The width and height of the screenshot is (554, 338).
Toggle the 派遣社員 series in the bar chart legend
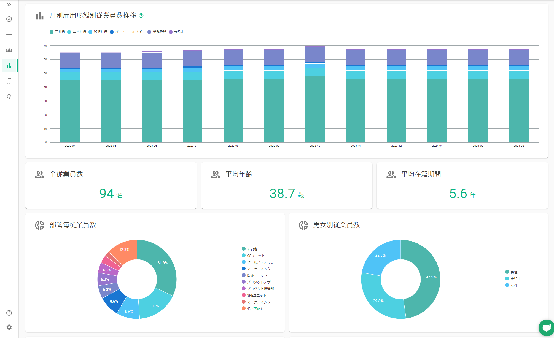tap(98, 32)
